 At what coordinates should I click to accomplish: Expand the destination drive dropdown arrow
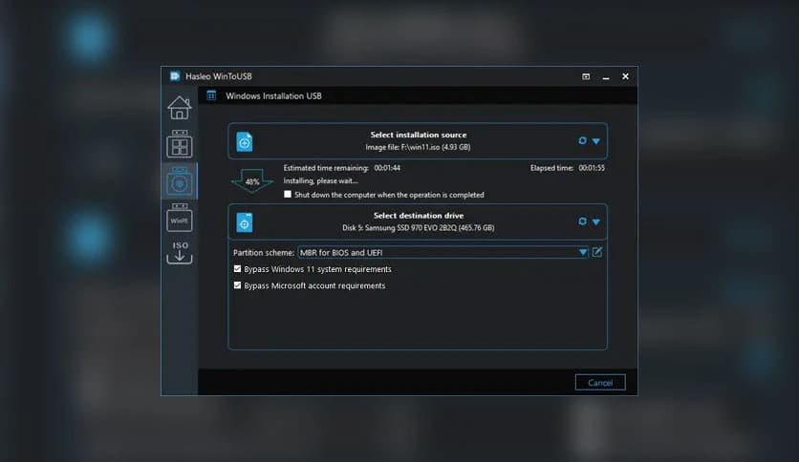[x=596, y=221]
